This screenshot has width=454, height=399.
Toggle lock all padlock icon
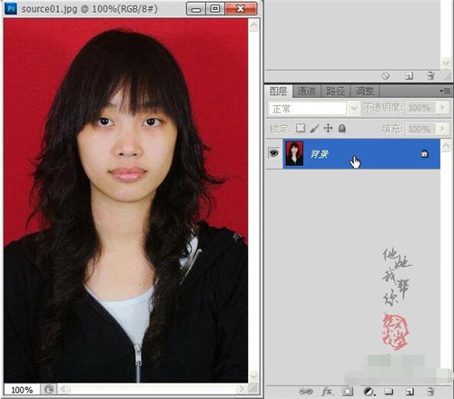[342, 128]
